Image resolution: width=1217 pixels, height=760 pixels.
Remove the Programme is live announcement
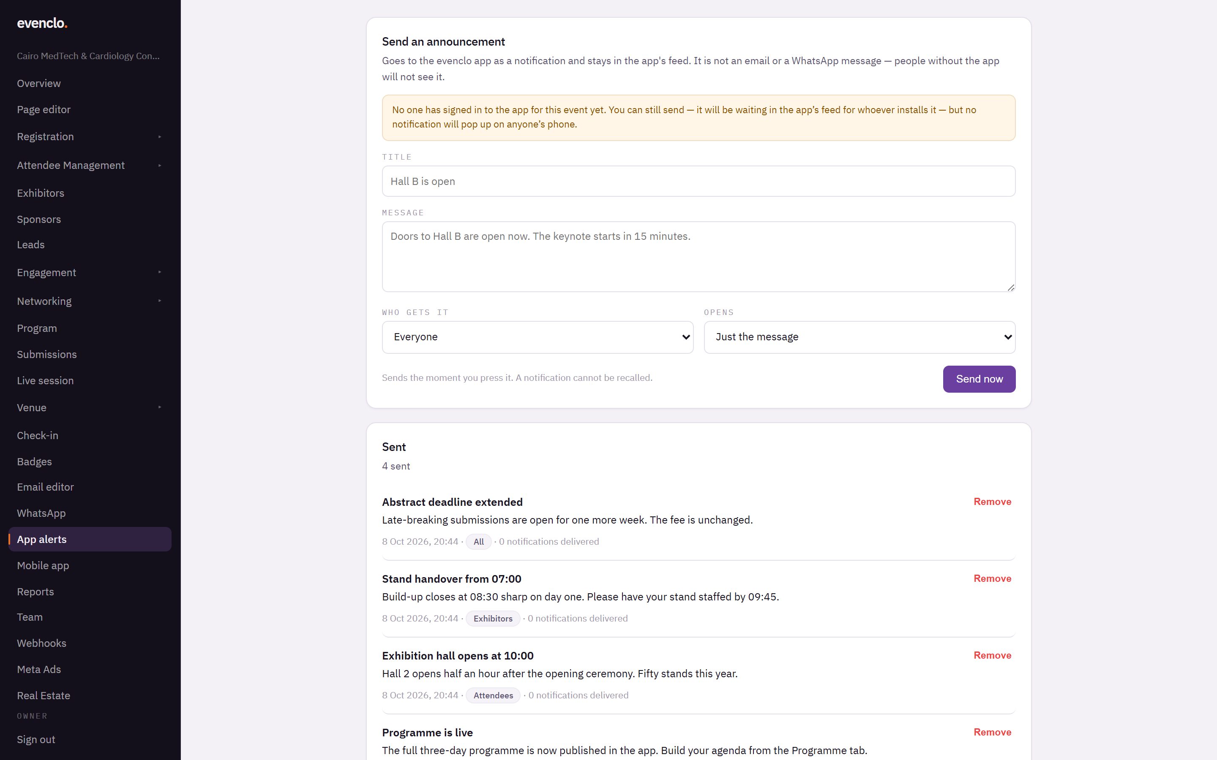pos(992,733)
